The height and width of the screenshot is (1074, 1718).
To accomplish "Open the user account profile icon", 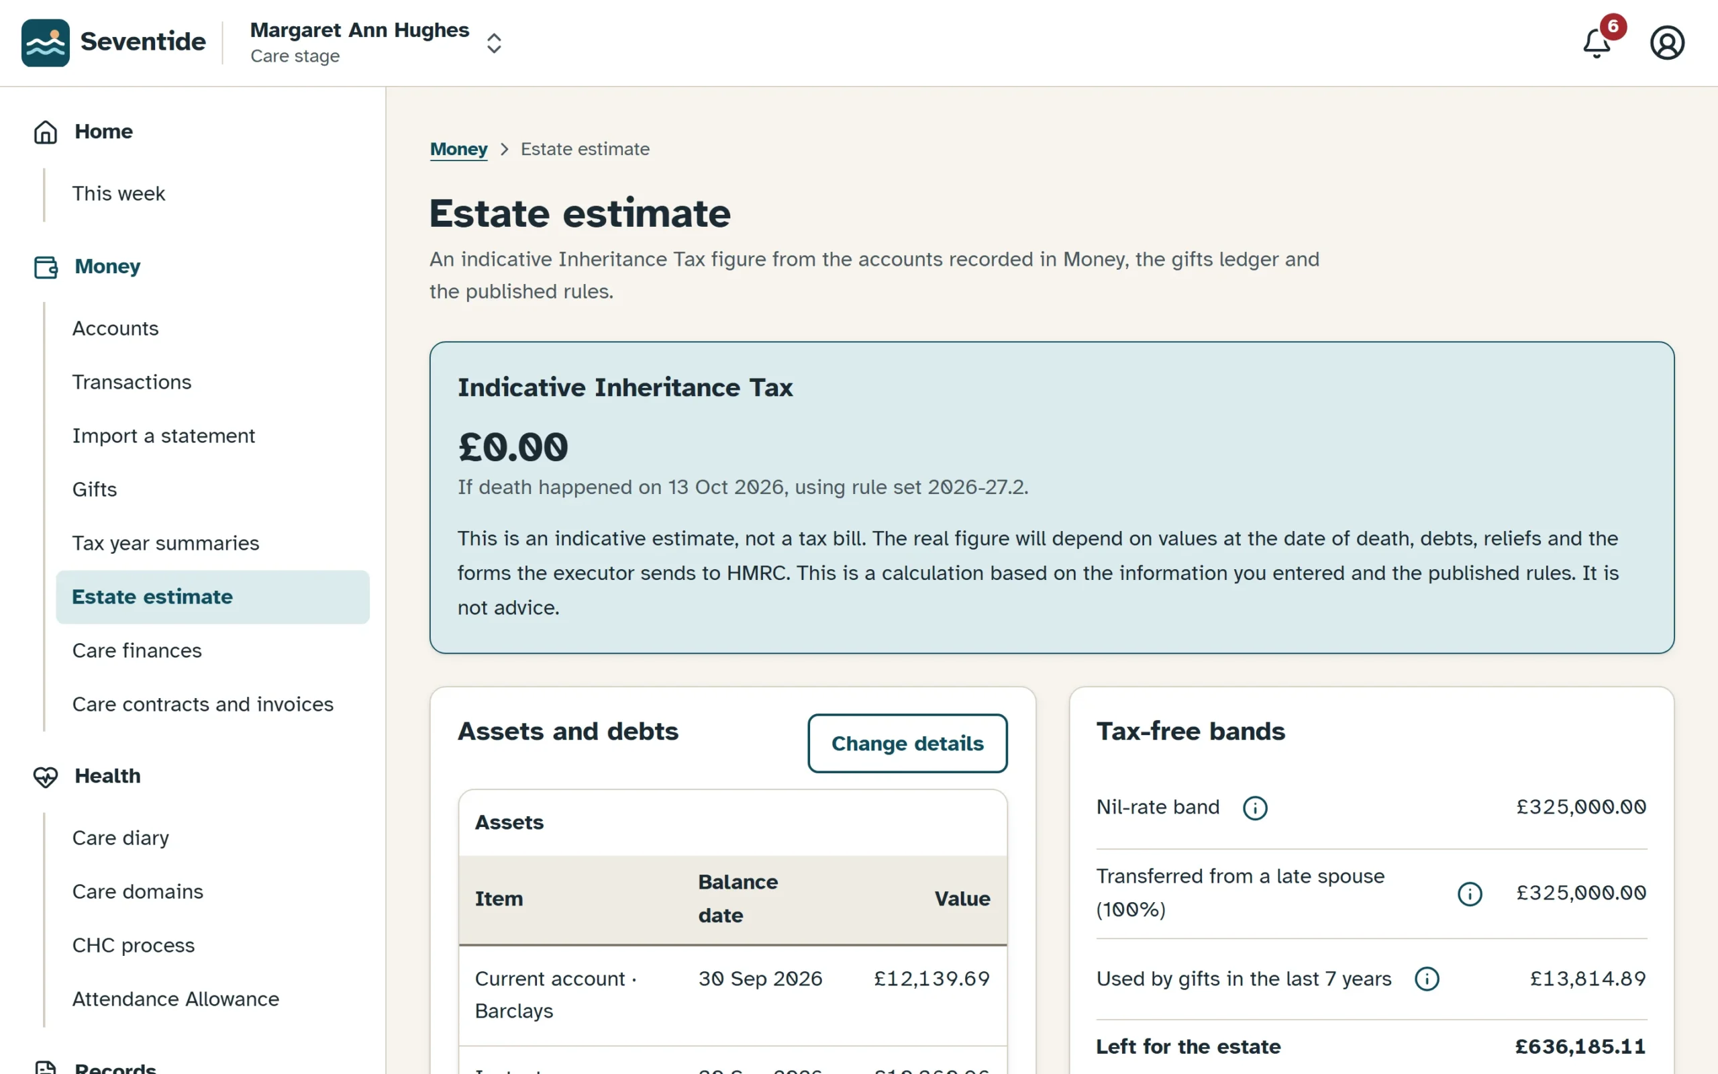I will coord(1667,42).
